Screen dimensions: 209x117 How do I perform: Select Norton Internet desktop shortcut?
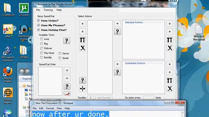(x=8, y=96)
